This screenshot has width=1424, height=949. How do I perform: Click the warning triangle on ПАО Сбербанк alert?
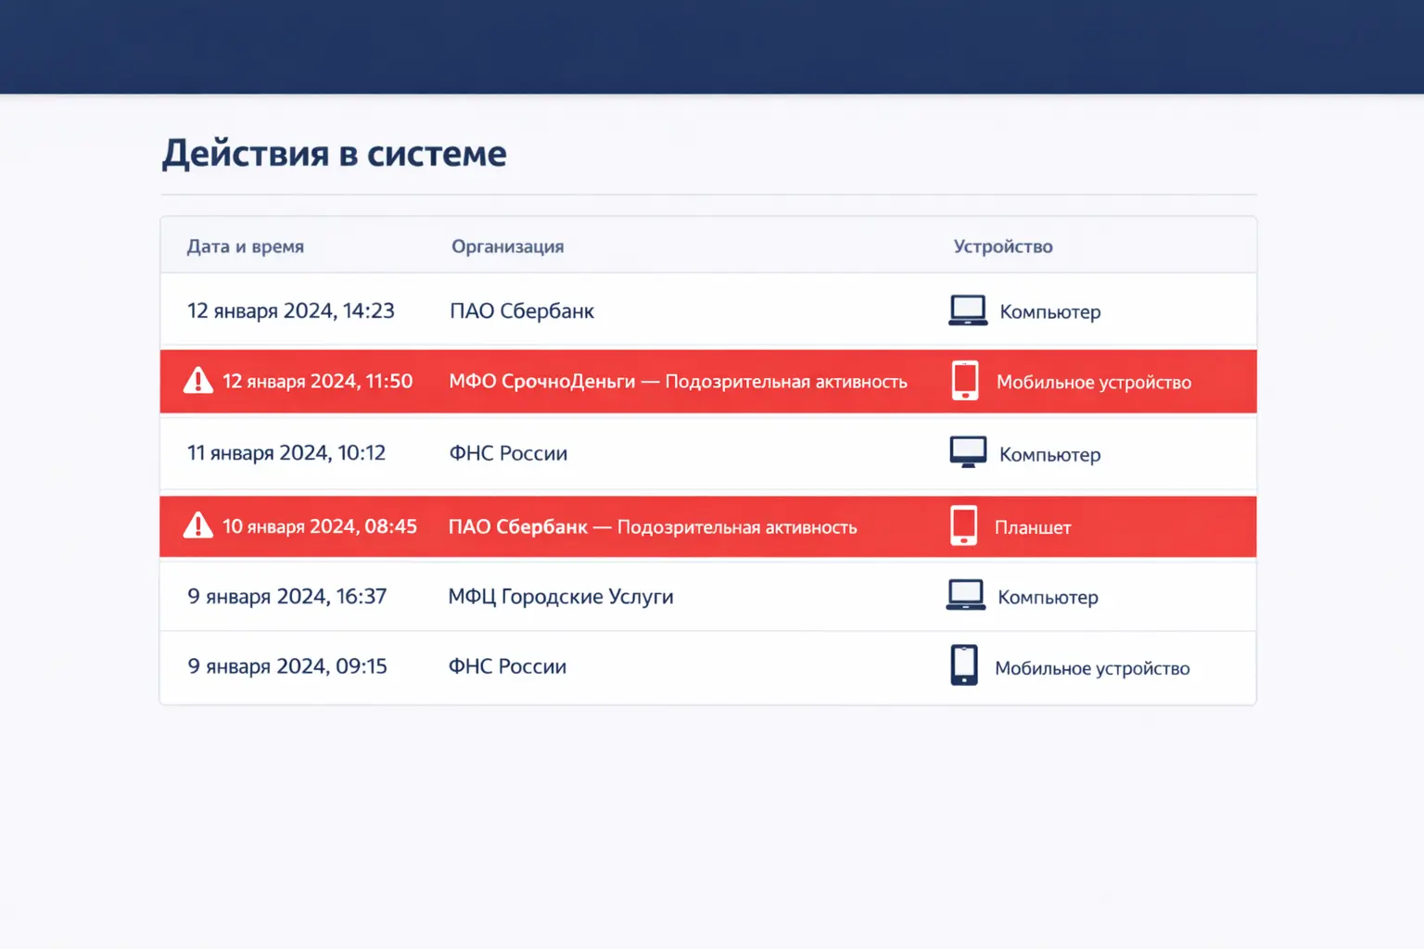click(198, 525)
